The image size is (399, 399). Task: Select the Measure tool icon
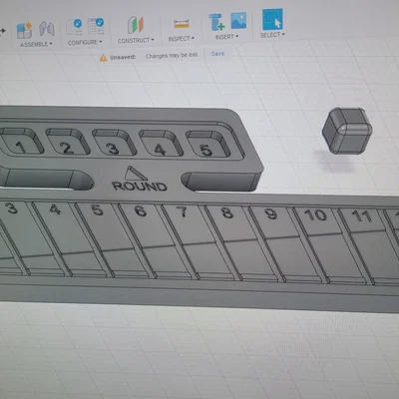(x=182, y=24)
